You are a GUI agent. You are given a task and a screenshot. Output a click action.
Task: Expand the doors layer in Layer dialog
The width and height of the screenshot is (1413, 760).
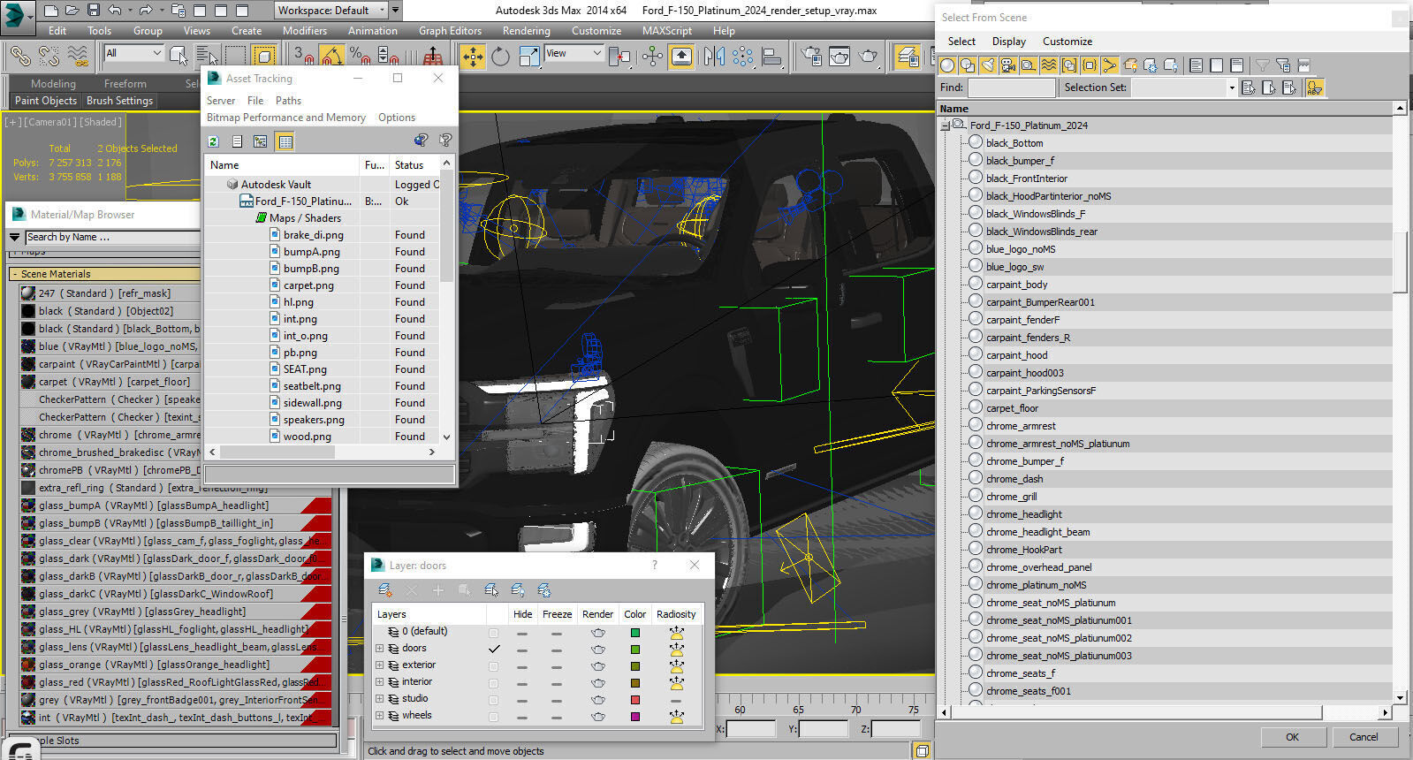tap(380, 649)
